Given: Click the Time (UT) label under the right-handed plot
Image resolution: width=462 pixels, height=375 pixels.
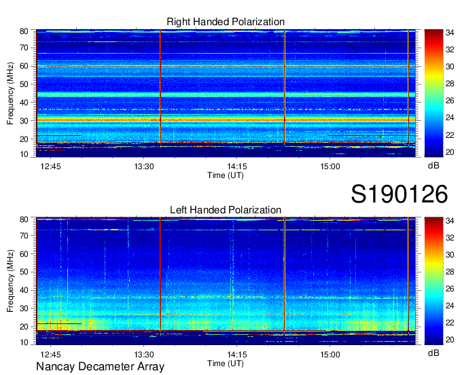Looking at the screenshot, I should tap(226, 175).
